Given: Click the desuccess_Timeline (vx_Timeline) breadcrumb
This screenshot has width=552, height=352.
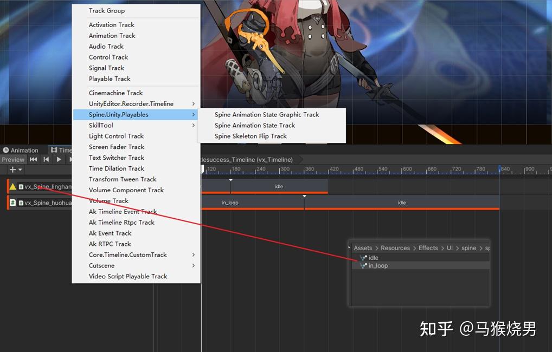Looking at the screenshot, I should [x=247, y=160].
